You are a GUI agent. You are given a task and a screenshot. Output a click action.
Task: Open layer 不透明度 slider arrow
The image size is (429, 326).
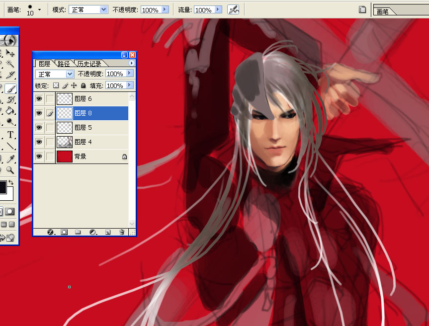(130, 73)
